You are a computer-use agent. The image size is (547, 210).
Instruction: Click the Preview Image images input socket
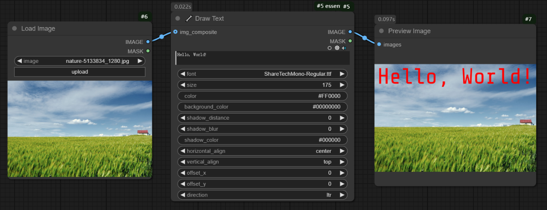point(379,44)
